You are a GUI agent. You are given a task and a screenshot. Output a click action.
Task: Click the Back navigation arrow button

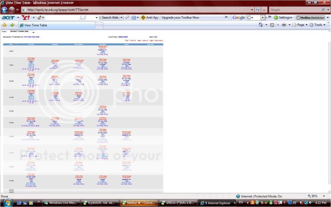coord(5,10)
